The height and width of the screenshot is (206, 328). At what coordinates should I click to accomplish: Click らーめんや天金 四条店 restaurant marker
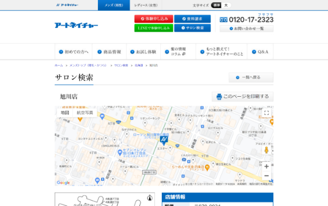click(x=207, y=167)
